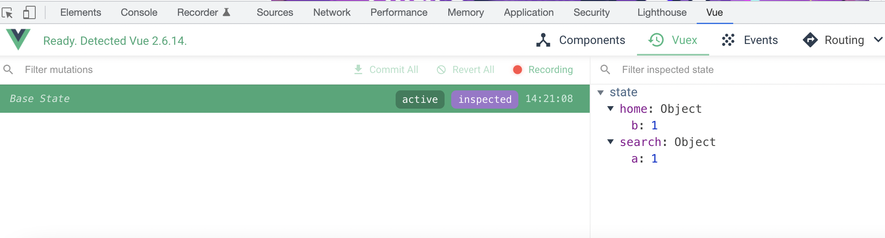Collapse the state tree root

tap(601, 92)
